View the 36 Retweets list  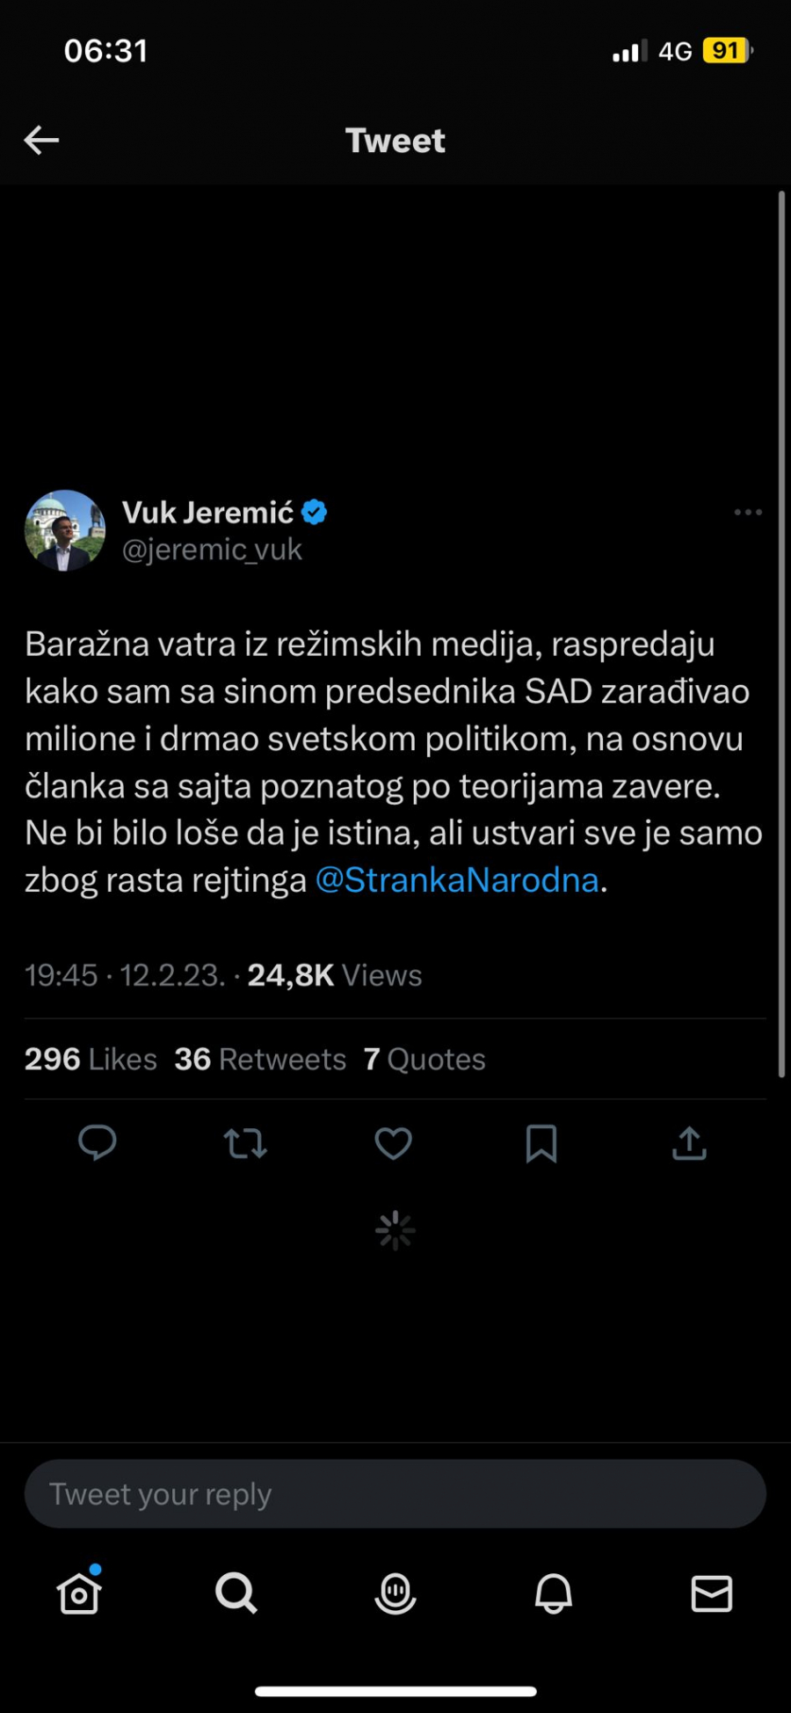click(x=260, y=1059)
